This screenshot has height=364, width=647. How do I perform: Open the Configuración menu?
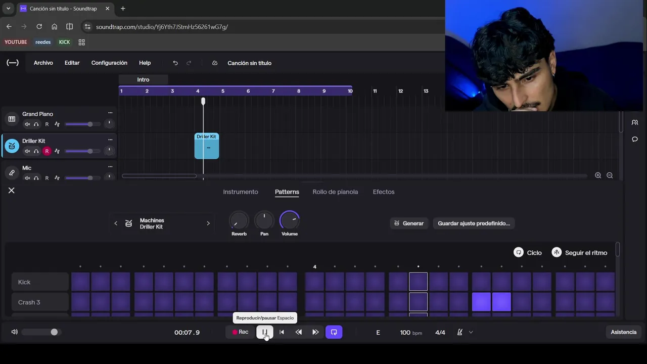[109, 63]
